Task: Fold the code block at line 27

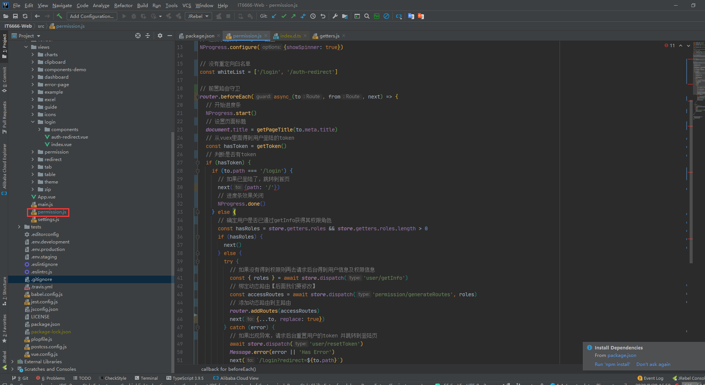Action: pyautogui.click(x=198, y=163)
